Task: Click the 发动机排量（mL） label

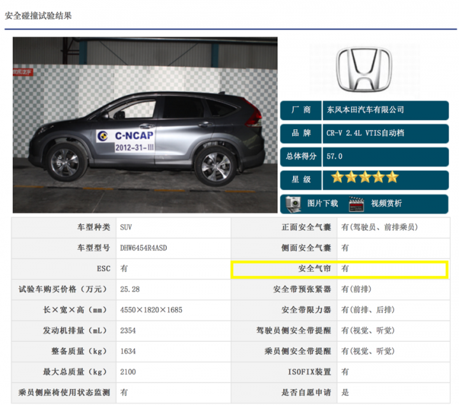Action: point(75,330)
